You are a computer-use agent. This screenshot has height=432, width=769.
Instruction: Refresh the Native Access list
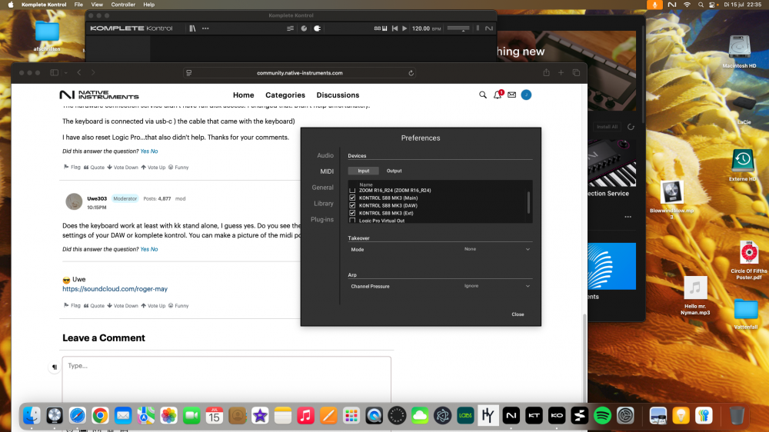click(631, 127)
